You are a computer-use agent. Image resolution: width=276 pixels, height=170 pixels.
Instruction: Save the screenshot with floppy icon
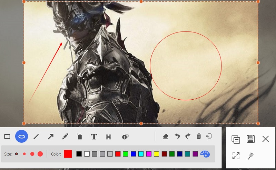click(x=251, y=139)
